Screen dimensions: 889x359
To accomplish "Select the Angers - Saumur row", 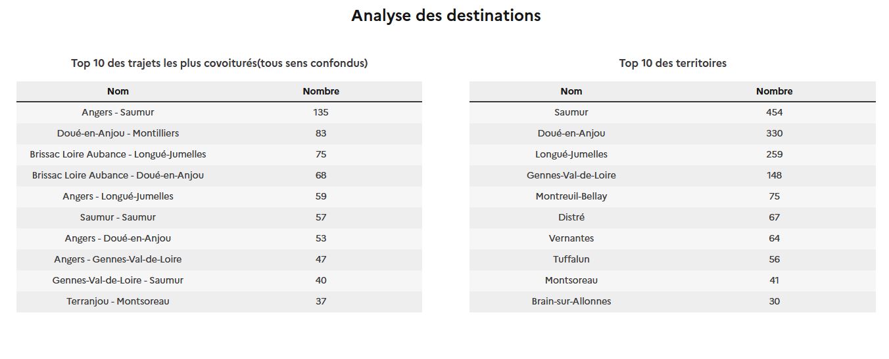I will coord(219,112).
